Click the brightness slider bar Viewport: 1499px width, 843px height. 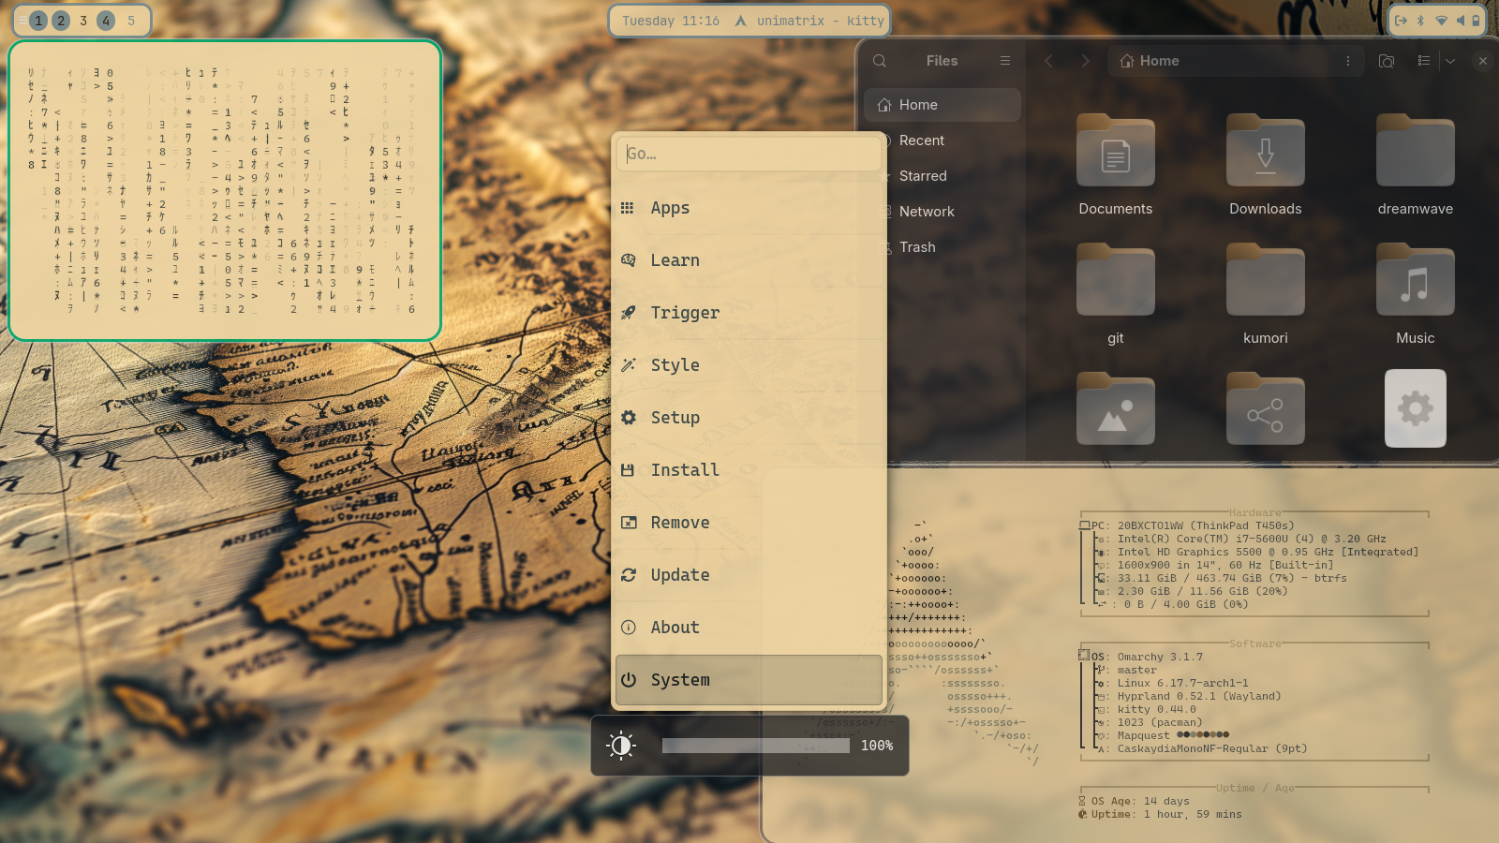coord(755,746)
